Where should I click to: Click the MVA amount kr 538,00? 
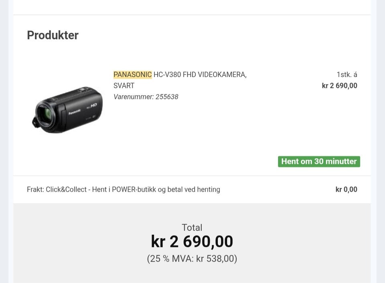[217, 259]
